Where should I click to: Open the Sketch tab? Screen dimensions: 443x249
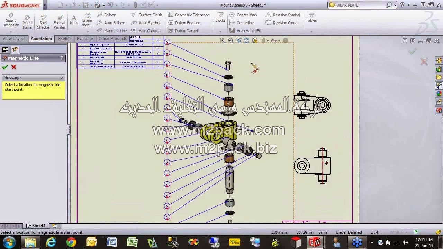[64, 39]
